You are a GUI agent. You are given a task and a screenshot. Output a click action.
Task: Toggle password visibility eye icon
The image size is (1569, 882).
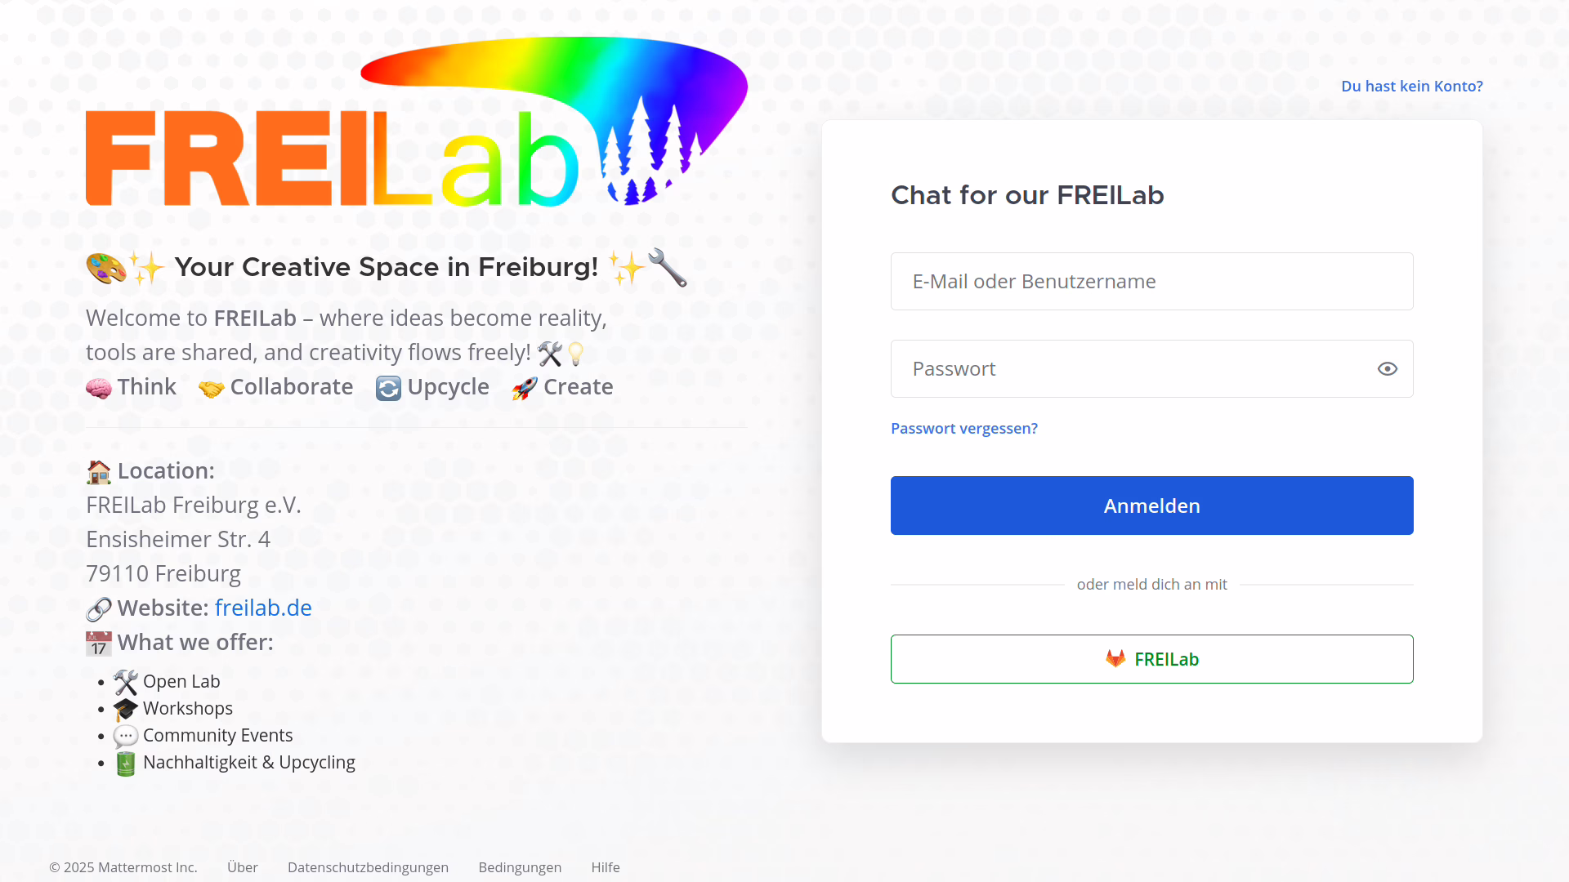(x=1387, y=369)
